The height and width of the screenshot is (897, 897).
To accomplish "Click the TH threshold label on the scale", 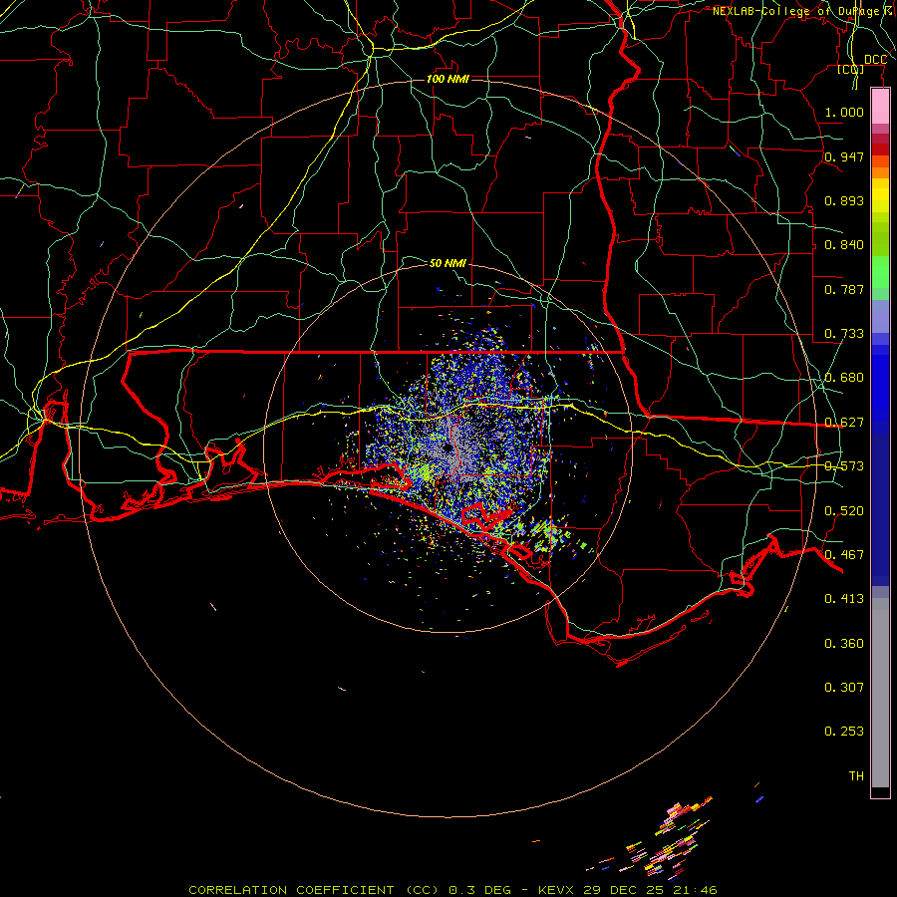I will click(856, 776).
